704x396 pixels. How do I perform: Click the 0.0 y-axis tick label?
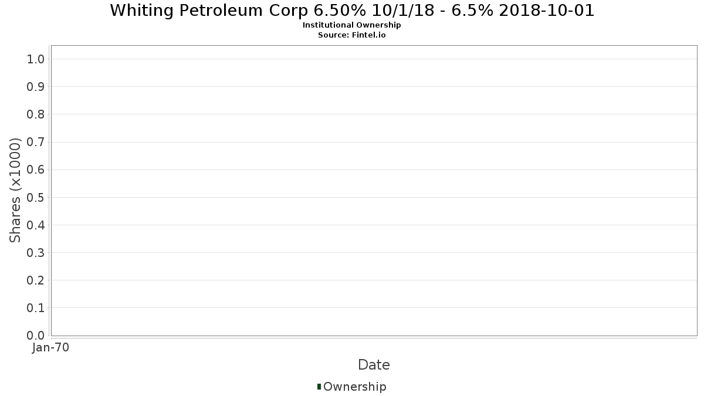(x=36, y=336)
